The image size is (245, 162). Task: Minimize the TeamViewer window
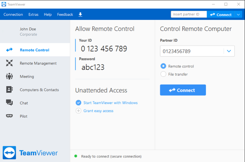point(214,4)
